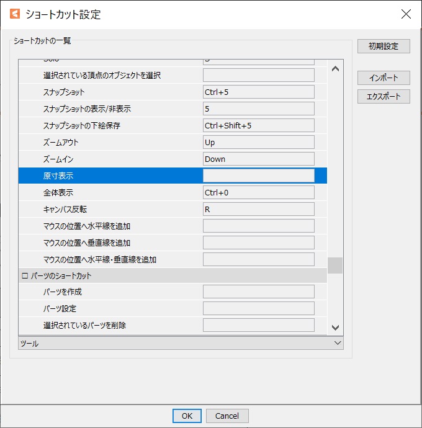Select the キャンバス反転 row label
Viewport: 422px width, 428px height.
[65, 210]
